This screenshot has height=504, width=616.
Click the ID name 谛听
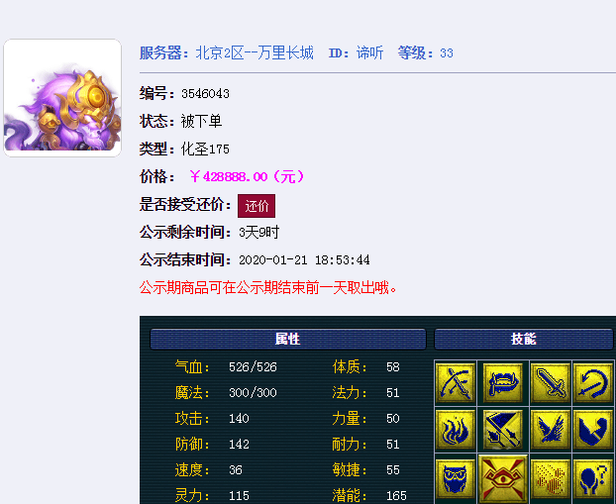(x=369, y=53)
